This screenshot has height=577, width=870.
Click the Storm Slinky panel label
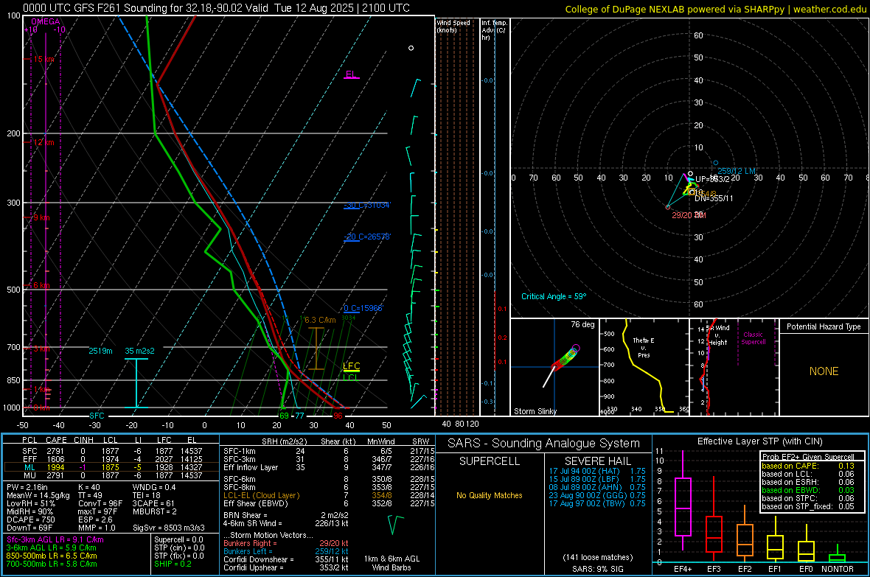535,411
